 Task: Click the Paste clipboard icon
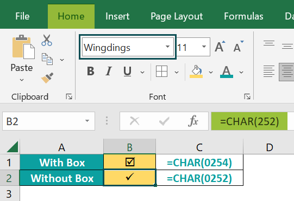click(x=23, y=47)
